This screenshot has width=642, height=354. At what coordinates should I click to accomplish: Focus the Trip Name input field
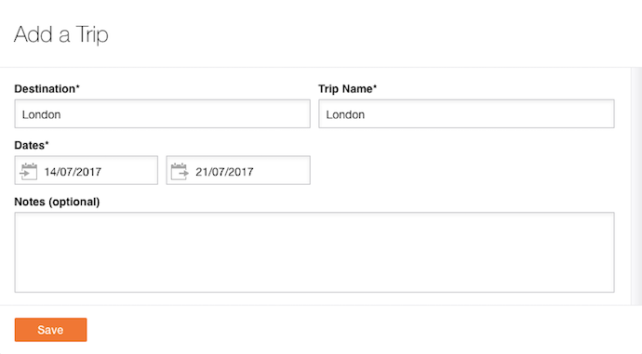(466, 113)
